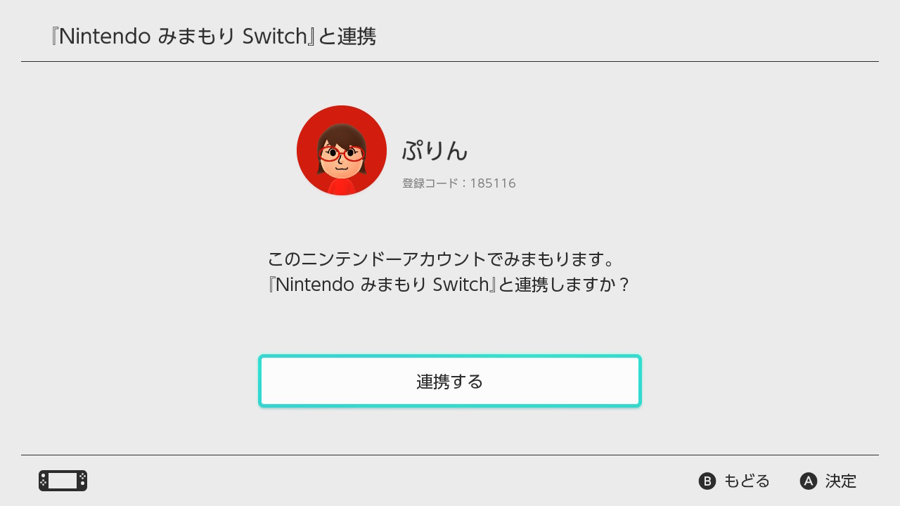Click the right Joy-Con of console icon
The image size is (900, 506).
point(82,481)
